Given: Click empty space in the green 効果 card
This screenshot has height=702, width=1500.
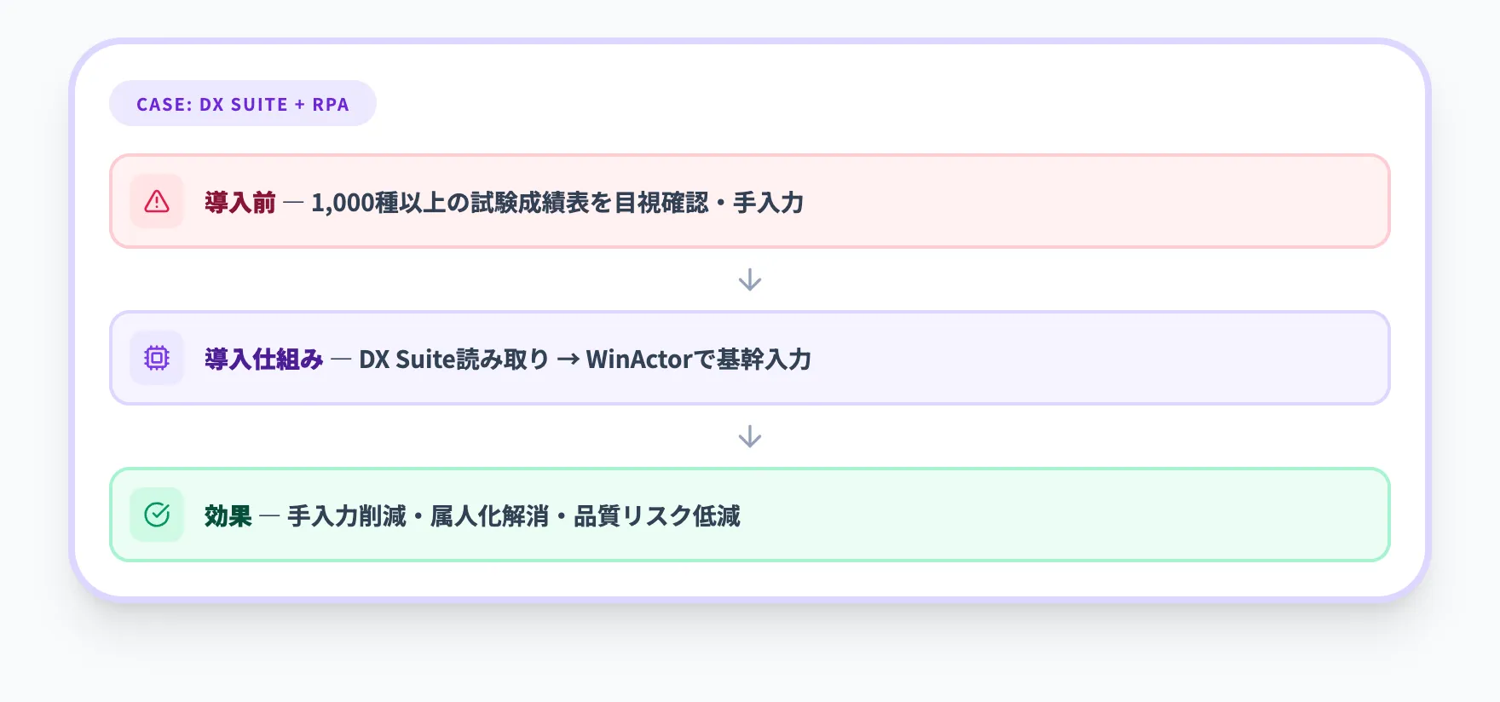Looking at the screenshot, I should tap(1065, 515).
